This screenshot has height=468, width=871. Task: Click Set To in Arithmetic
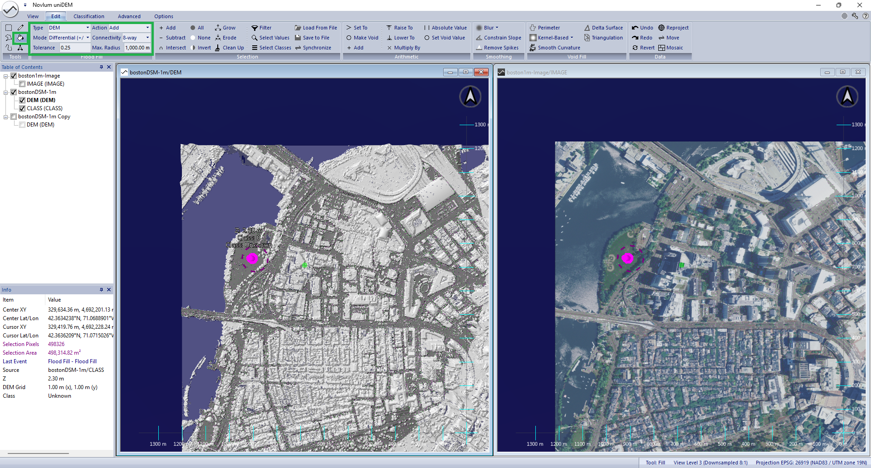357,28
